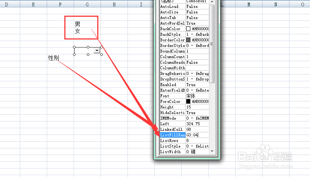Image resolution: width=310 pixels, height=177 pixels.
Task: Select the HideSelection property name
Action: click(x=173, y=113)
